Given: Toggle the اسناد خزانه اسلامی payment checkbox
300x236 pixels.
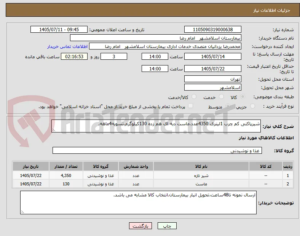Looking at the screenshot, I should pyautogui.click(x=191, y=106).
